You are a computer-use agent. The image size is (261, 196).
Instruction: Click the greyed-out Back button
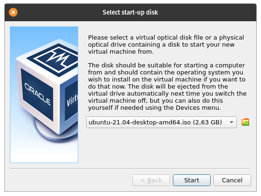[x=151, y=180]
